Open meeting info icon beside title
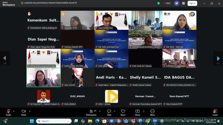This screenshot has width=223, height=125. (x=22, y=3)
